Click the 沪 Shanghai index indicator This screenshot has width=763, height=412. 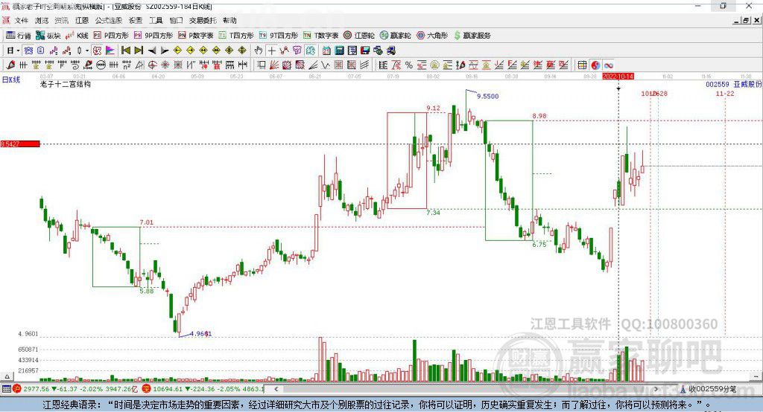tap(17, 389)
